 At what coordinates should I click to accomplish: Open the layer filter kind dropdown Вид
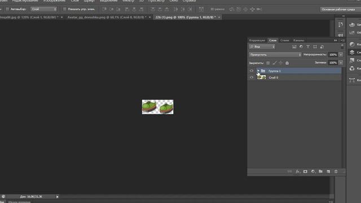(262, 47)
